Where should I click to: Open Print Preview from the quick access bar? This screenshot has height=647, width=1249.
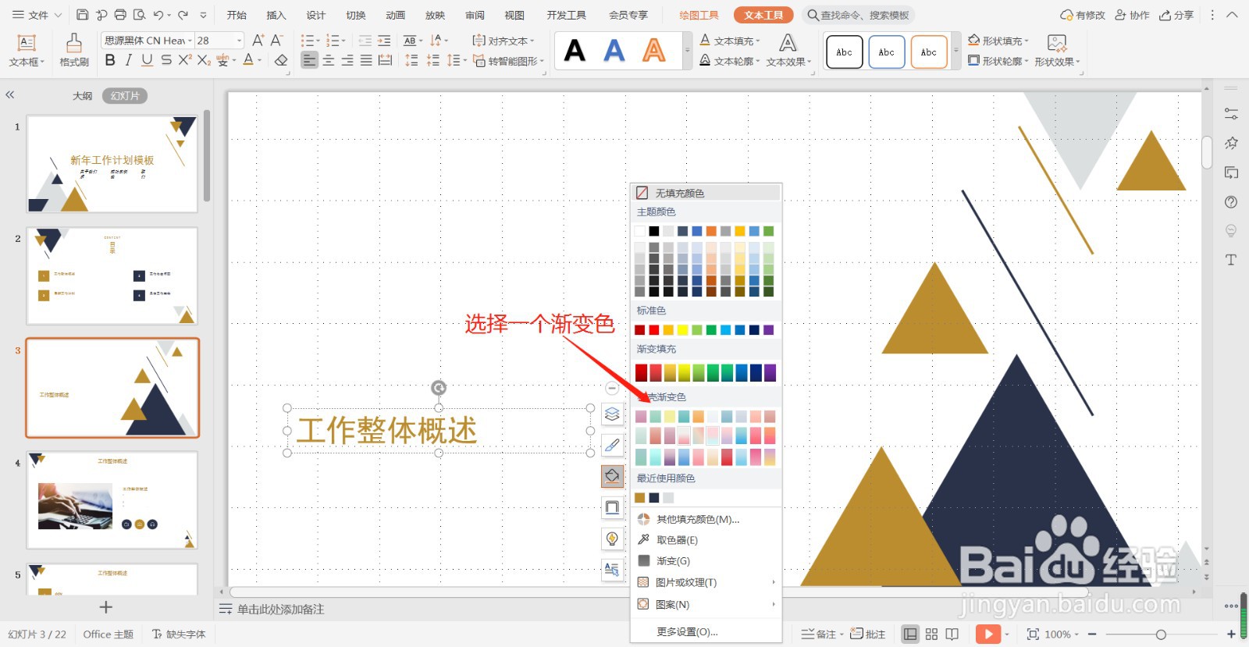(139, 15)
